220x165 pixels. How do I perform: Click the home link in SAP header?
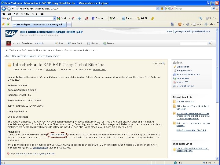[170, 31]
